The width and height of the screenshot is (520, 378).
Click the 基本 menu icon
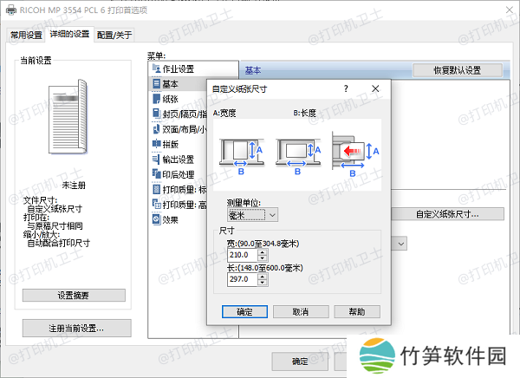tap(156, 84)
